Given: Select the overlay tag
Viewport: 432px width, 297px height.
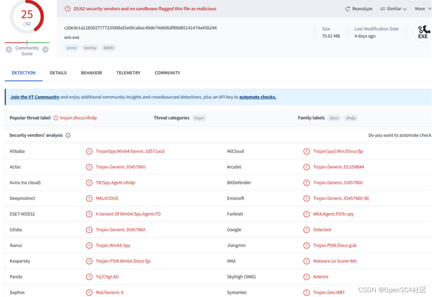Looking at the screenshot, I should [90, 48].
